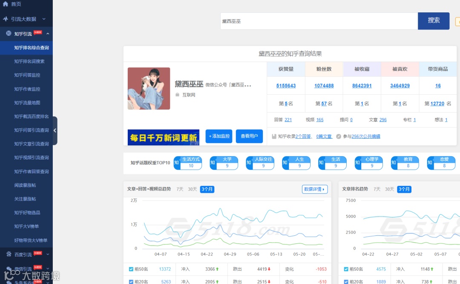Open 知乎文章引流查询 menu item
This screenshot has height=284, width=460.
point(32,144)
